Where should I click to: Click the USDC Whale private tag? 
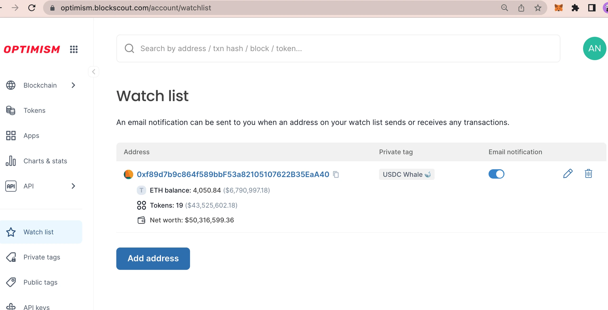coord(406,175)
